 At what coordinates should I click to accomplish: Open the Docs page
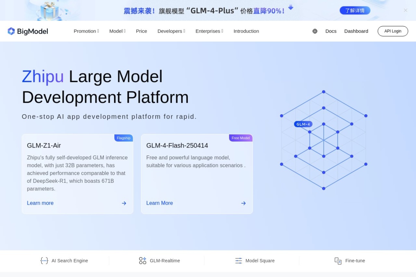click(331, 31)
